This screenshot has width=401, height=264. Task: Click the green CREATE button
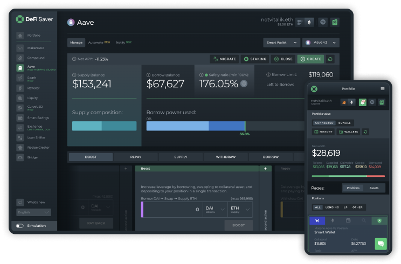(x=311, y=59)
